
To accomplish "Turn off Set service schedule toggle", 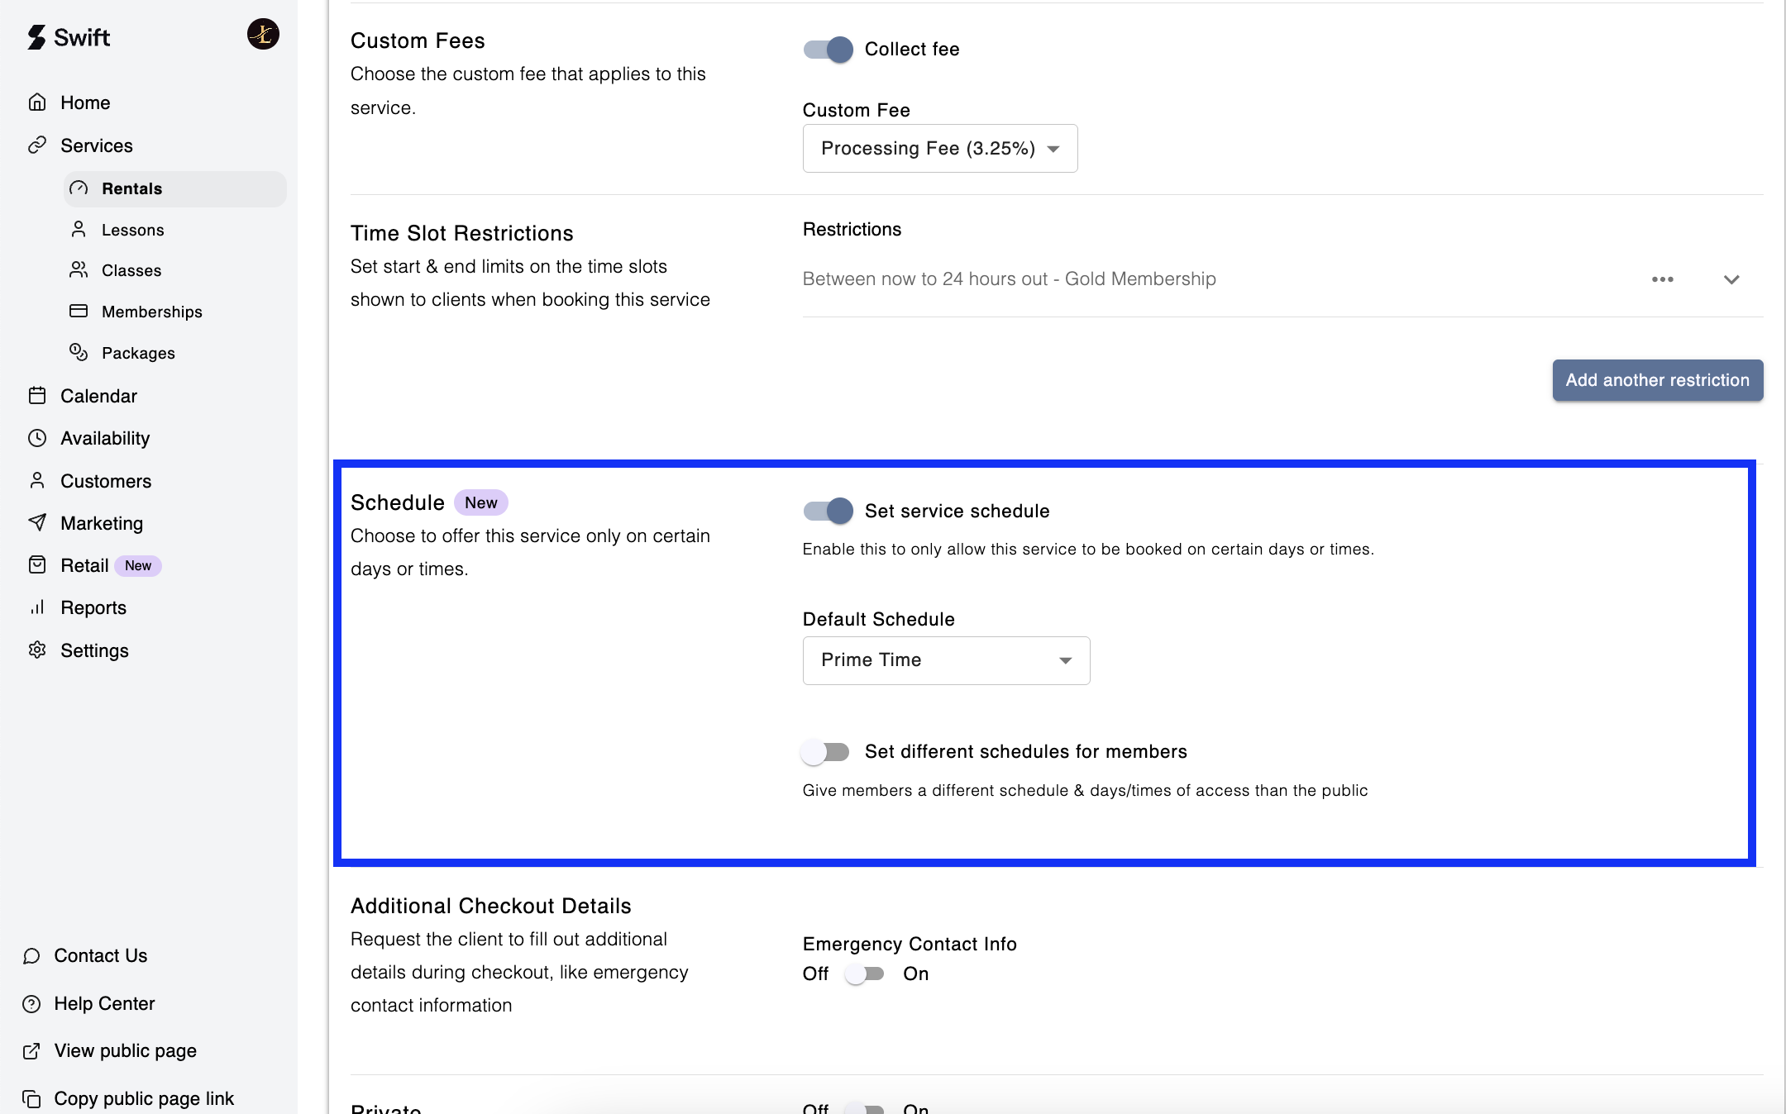I will click(828, 511).
